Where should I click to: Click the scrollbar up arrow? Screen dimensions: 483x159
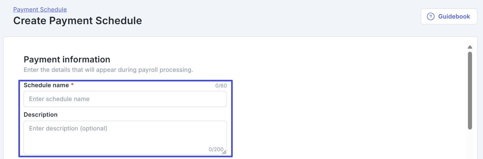470,47
